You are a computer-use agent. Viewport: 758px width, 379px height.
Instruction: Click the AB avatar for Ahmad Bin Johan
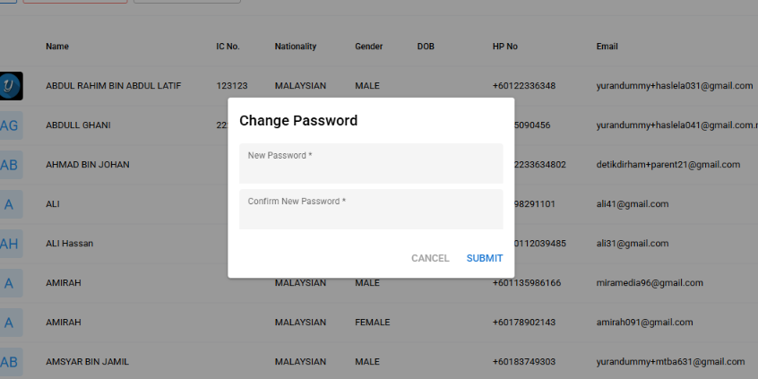pos(10,165)
